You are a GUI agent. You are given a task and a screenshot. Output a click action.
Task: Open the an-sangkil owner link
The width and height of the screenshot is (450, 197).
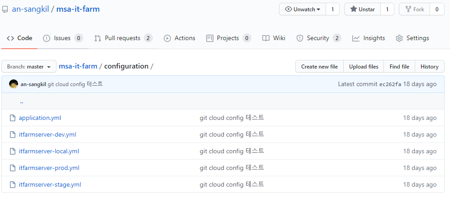[x=30, y=9]
